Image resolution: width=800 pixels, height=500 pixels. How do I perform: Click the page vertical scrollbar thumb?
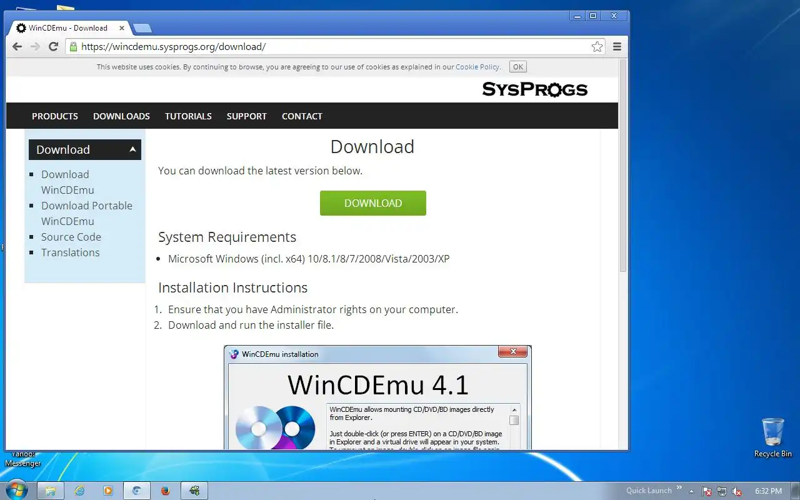(622, 166)
